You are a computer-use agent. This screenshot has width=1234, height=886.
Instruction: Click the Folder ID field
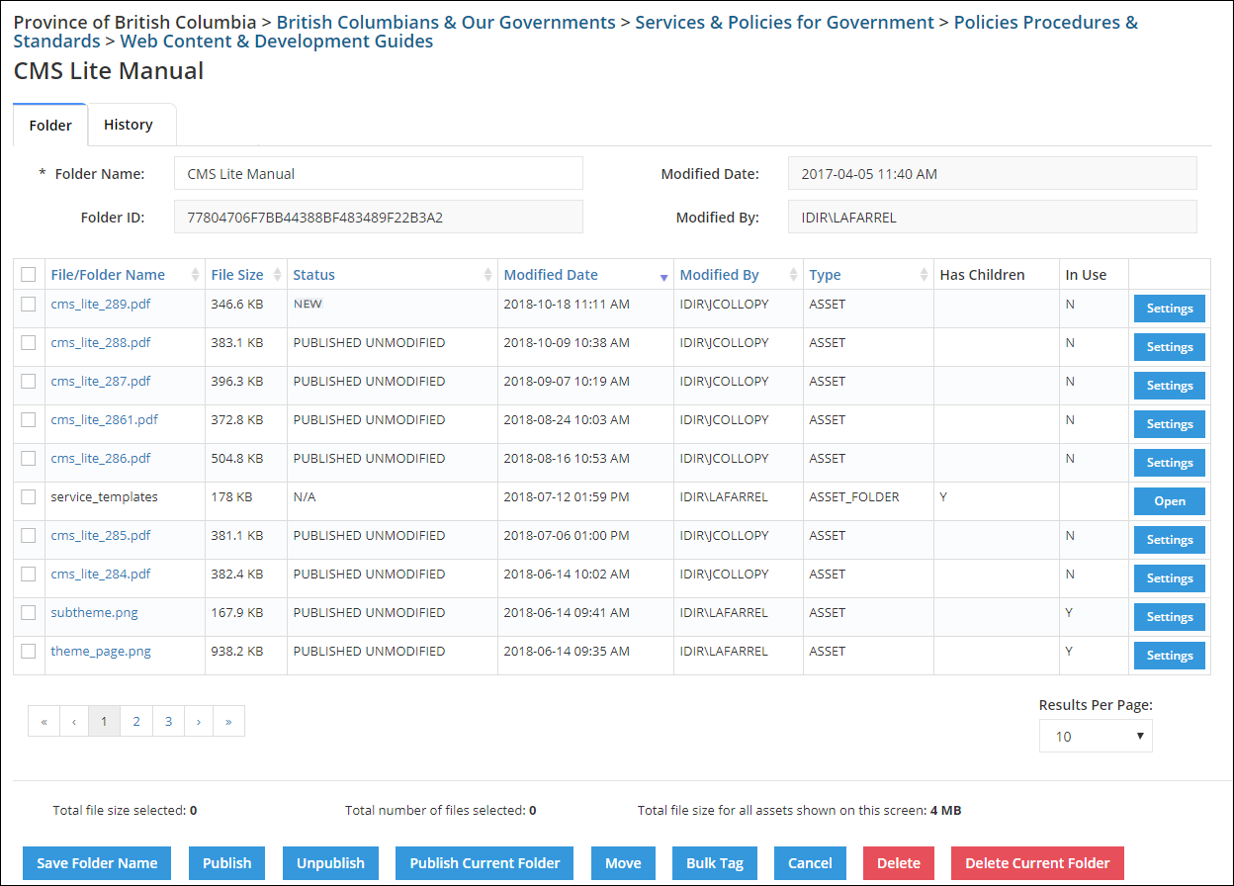pyautogui.click(x=379, y=217)
